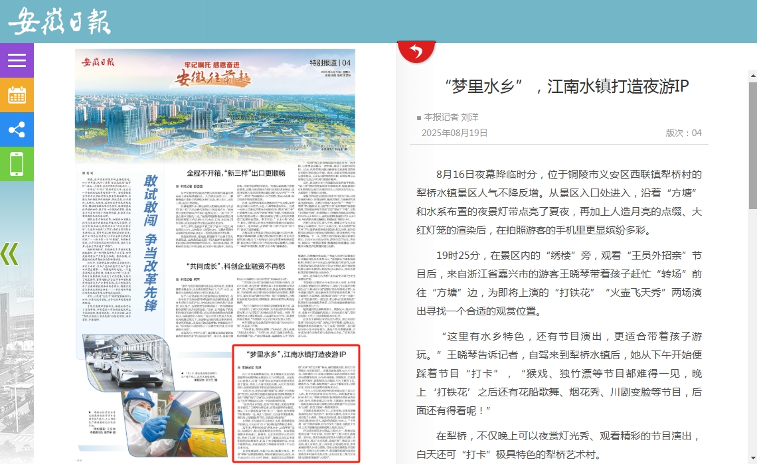757x464 pixels.
Task: Click the article date 2025年08月19日
Action: coord(454,133)
